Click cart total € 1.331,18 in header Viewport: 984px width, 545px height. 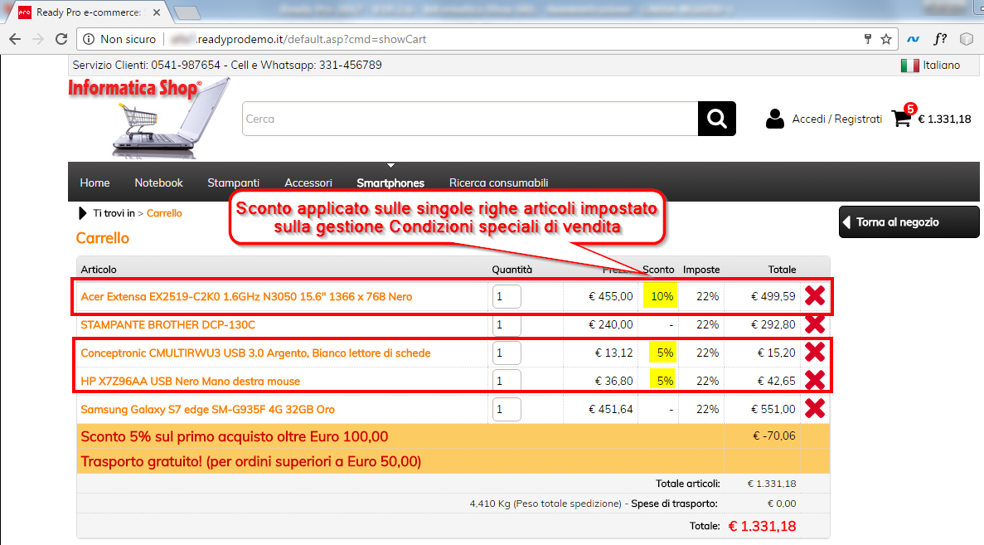(x=944, y=119)
